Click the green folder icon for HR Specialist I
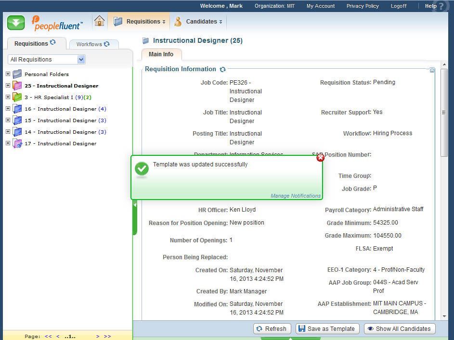Viewport: 454px width, 340px height. click(x=17, y=97)
